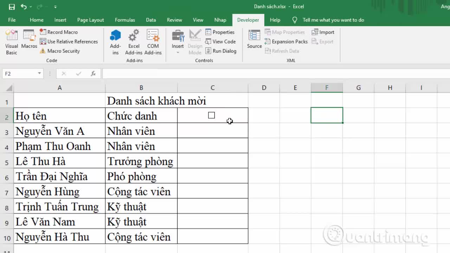Open the File tab
Viewport: 450px width, 253px height.
click(x=12, y=20)
